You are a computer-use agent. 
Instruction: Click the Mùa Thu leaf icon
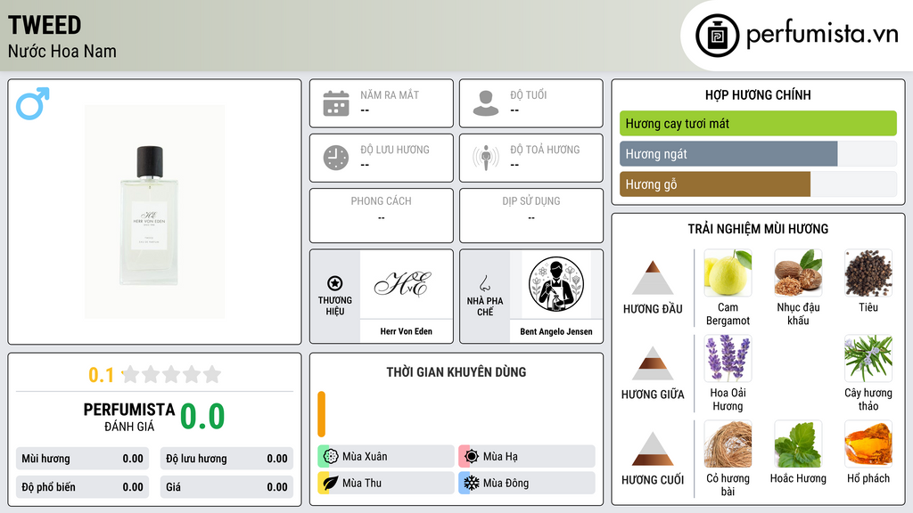(330, 484)
